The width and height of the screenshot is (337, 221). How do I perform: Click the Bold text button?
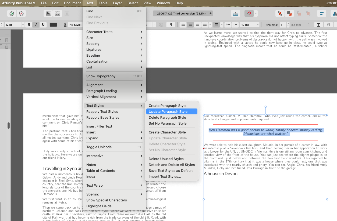[29, 25]
